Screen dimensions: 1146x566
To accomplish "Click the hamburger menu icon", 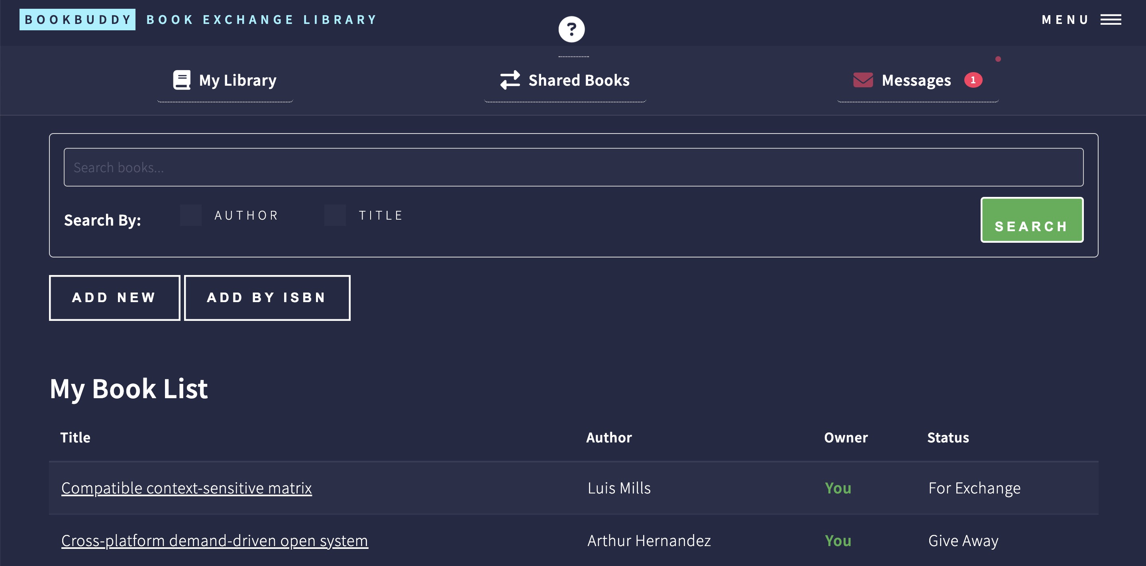I will coord(1111,20).
